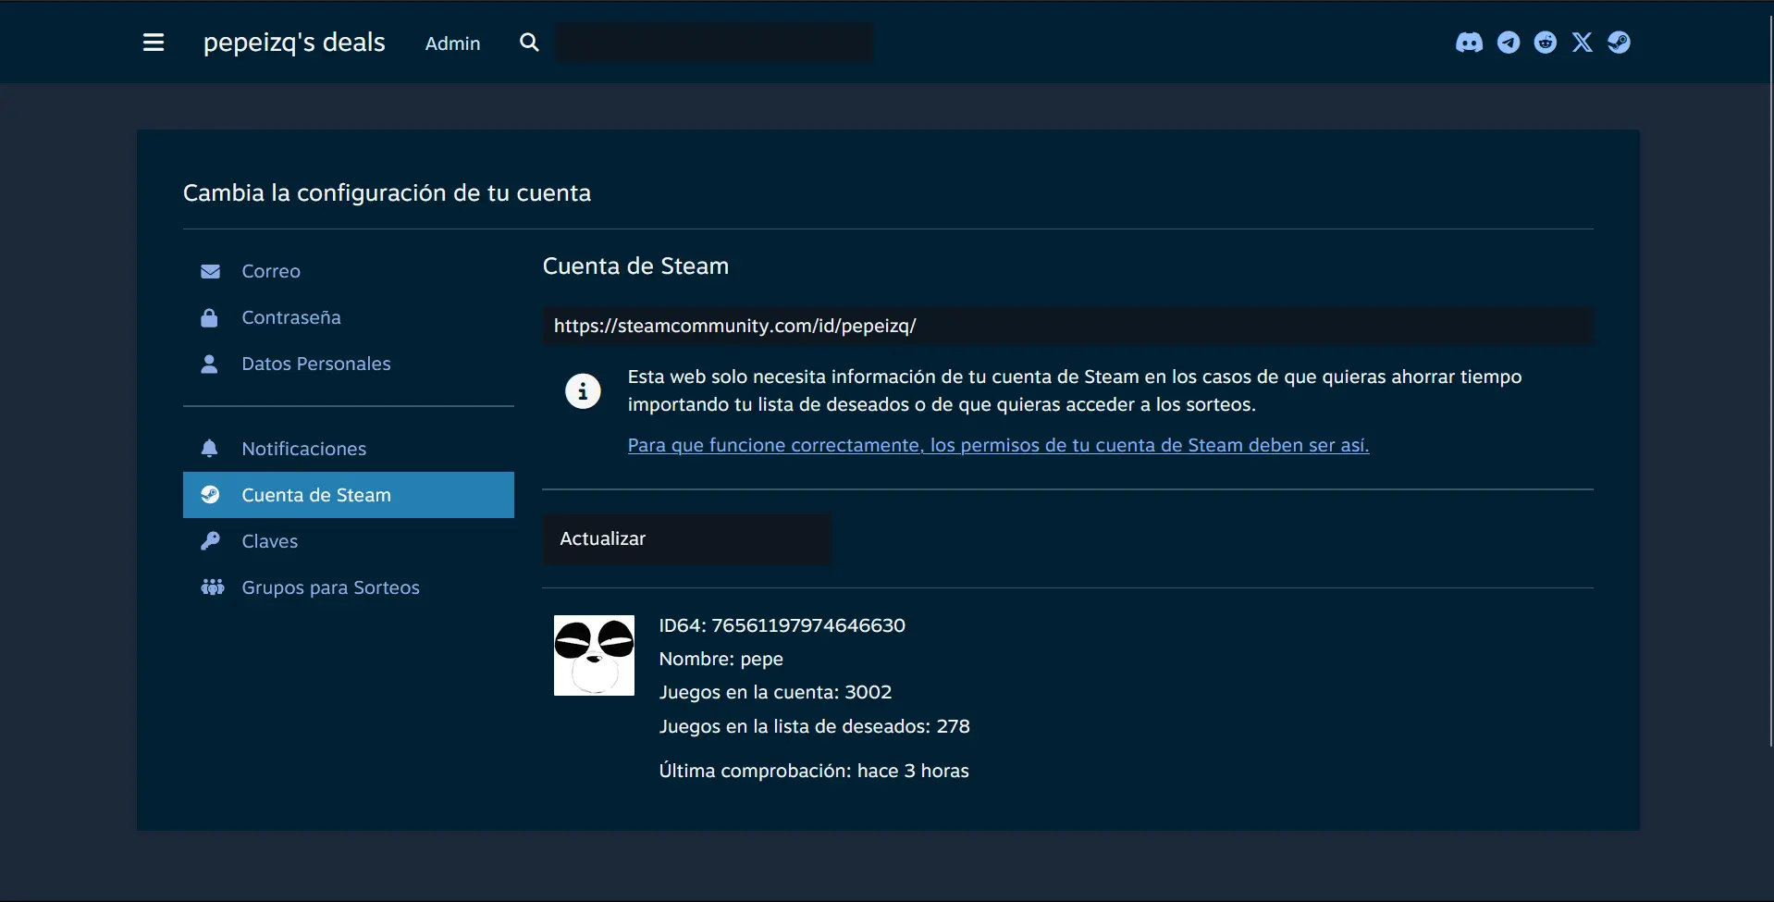Click the search magnifier icon
1774x902 pixels.
[529, 43]
